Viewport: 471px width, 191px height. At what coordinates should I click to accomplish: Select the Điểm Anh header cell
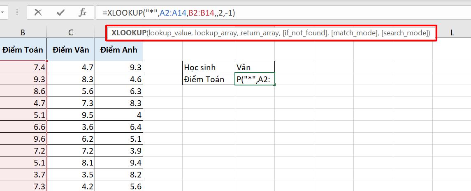tap(118, 49)
